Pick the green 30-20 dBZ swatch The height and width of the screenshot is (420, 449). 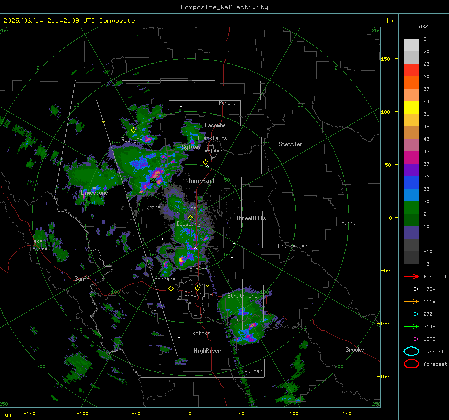coord(411,207)
